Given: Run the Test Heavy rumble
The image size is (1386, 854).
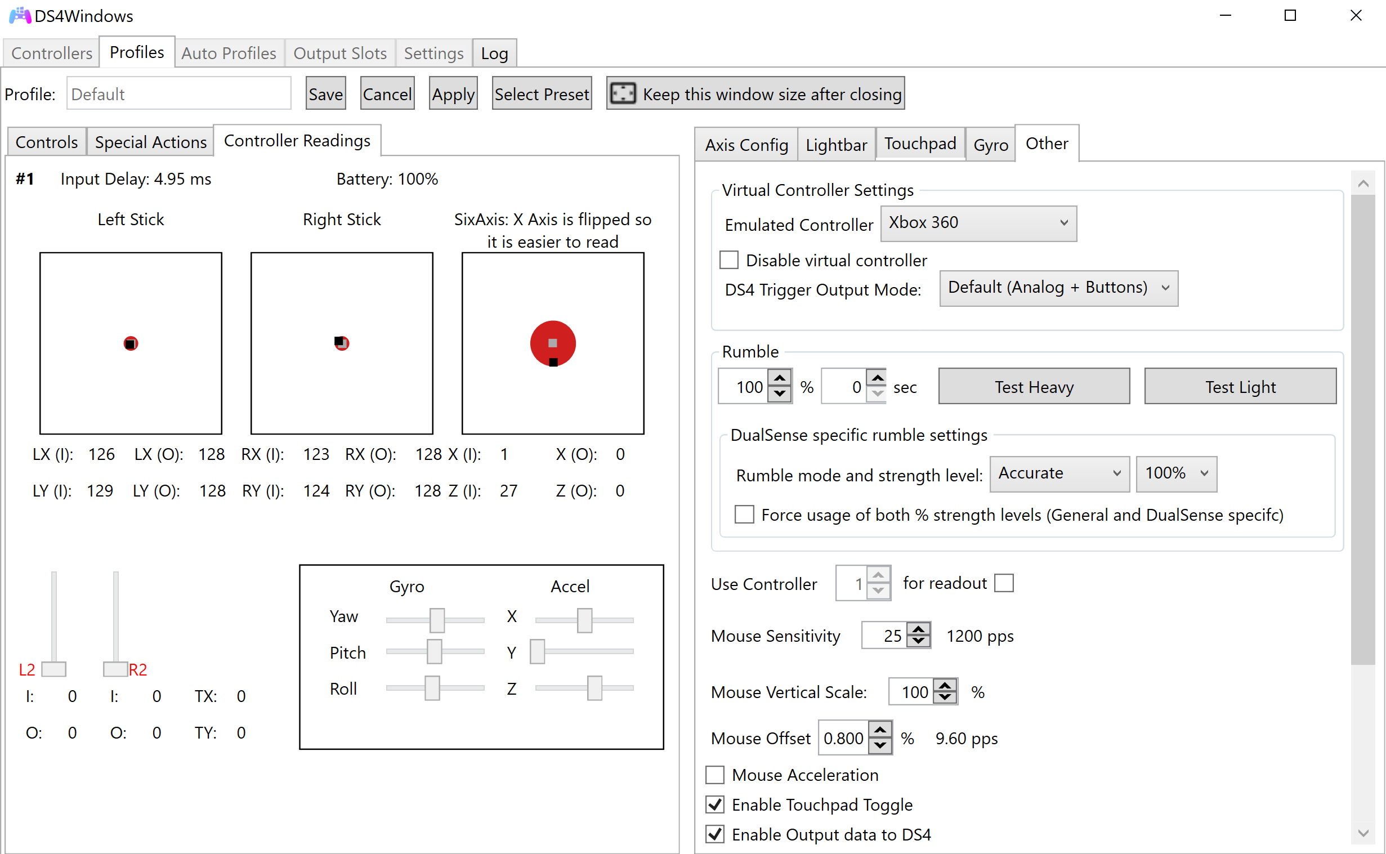Looking at the screenshot, I should click(1034, 386).
